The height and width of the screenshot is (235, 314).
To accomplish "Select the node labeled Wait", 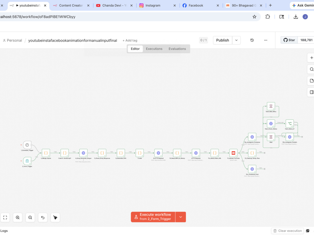I will pos(271,137).
